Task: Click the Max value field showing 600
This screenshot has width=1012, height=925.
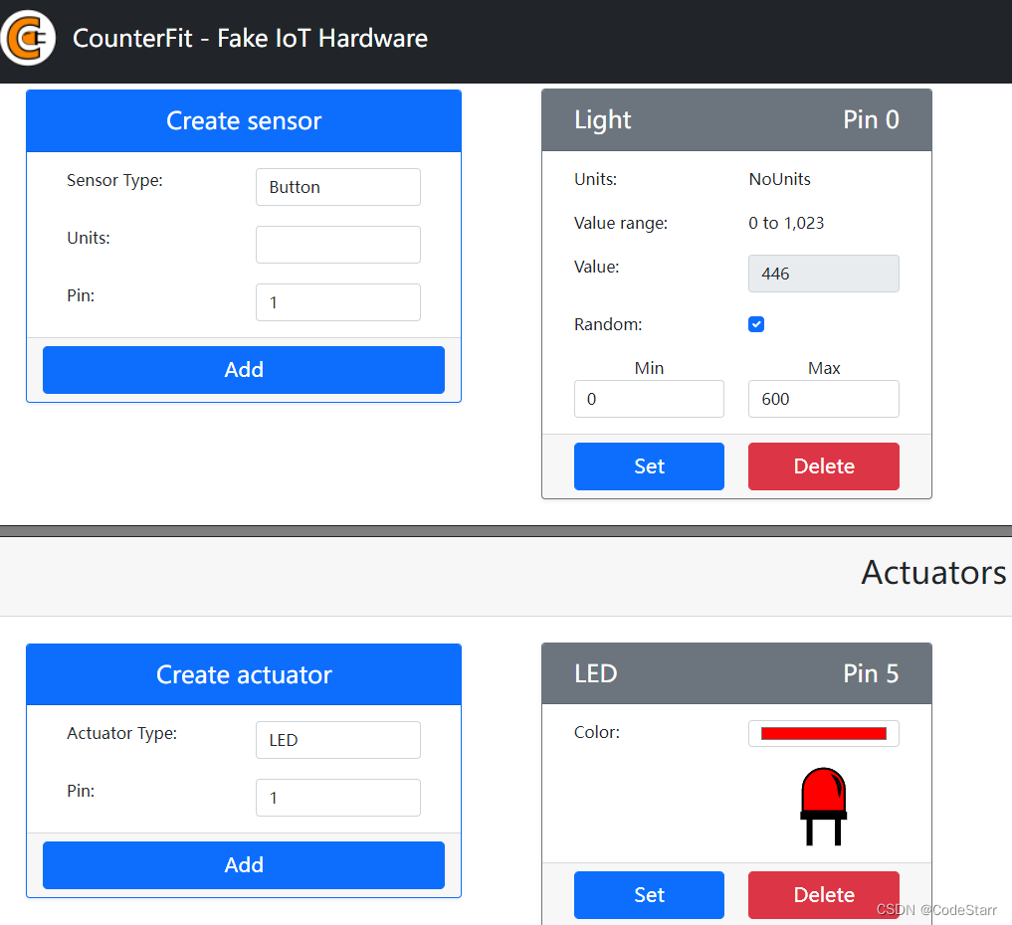Action: 824,399
